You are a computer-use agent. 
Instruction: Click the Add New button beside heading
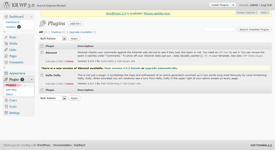75,24
